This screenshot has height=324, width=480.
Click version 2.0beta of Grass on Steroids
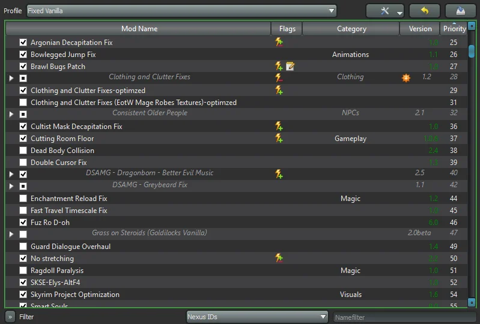coord(419,233)
